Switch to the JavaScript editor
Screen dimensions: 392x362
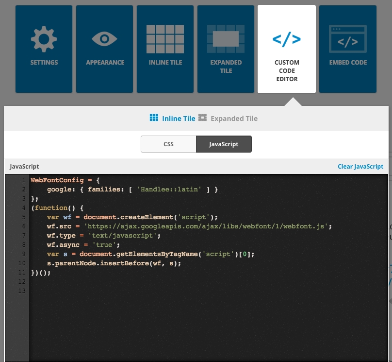224,144
